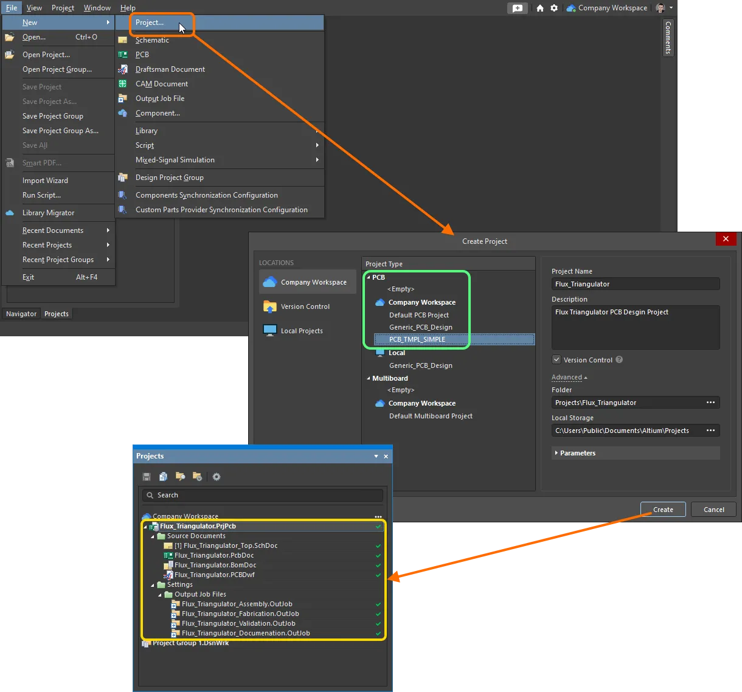Image resolution: width=742 pixels, height=692 pixels.
Task: Open the Comments side panel tab
Action: pyautogui.click(x=668, y=38)
